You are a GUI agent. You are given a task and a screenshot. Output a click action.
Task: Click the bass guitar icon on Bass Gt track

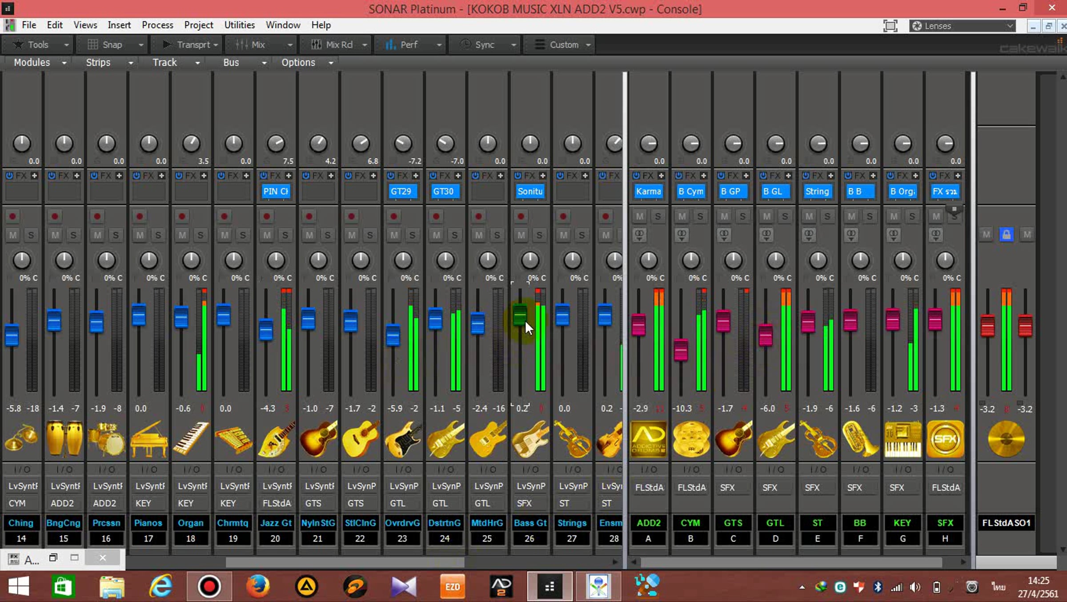[x=530, y=439]
